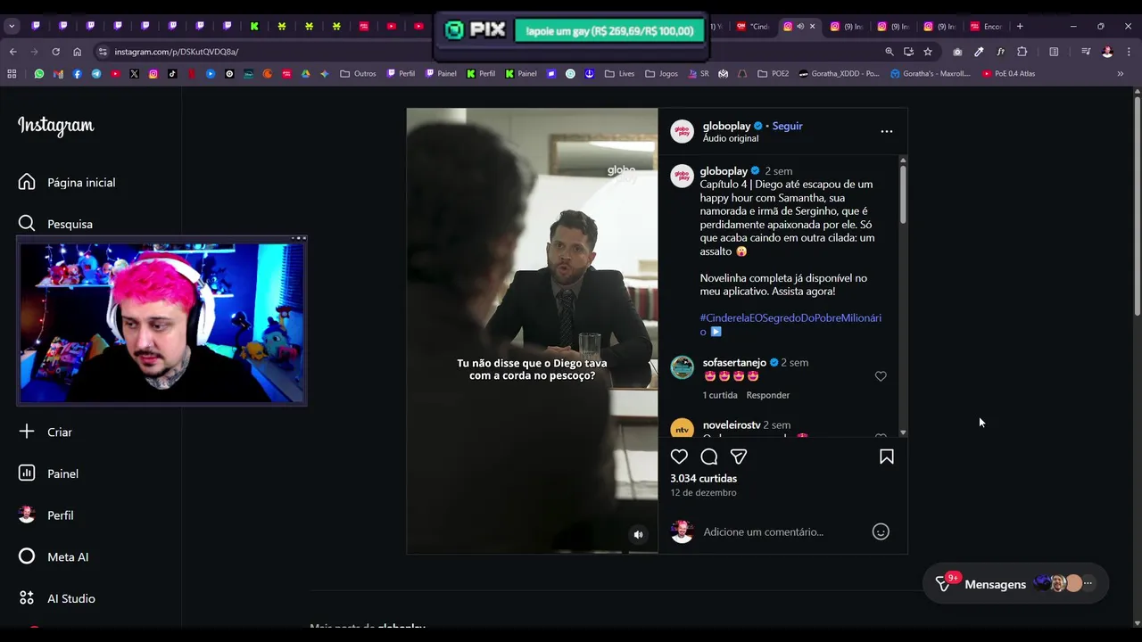Open Criar in the sidebar
The image size is (1142, 642).
[46, 432]
